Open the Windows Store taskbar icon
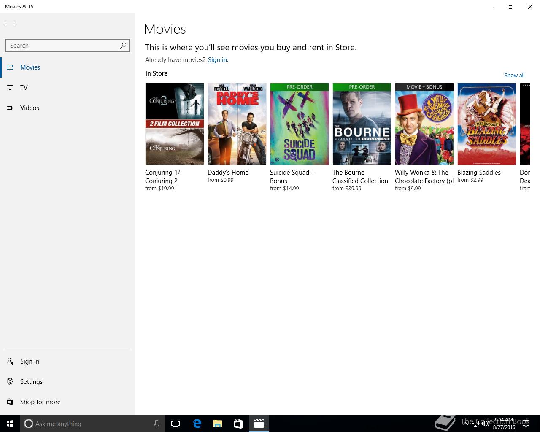 (x=238, y=424)
